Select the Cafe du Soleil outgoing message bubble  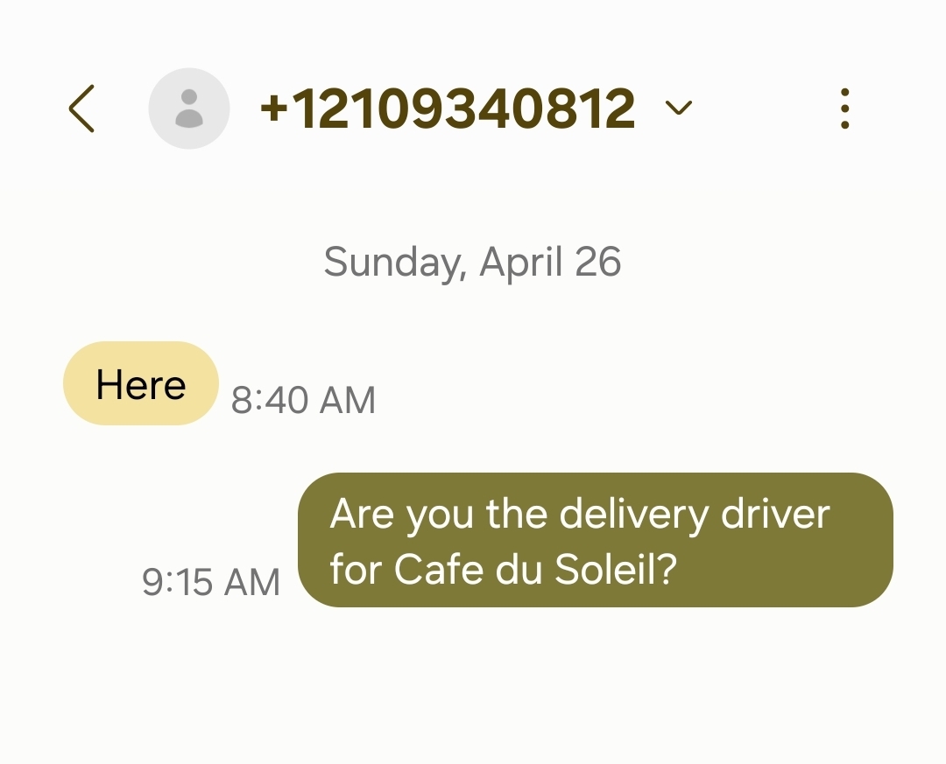pyautogui.click(x=596, y=540)
